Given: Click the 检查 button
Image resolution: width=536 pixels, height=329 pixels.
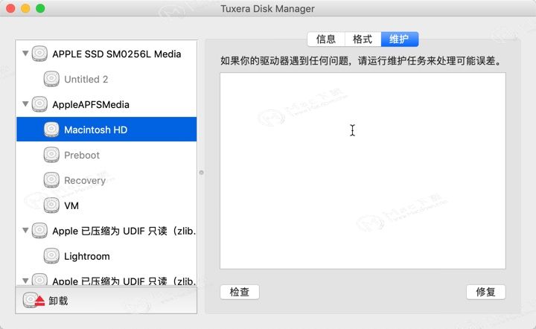Looking at the screenshot, I should point(240,292).
